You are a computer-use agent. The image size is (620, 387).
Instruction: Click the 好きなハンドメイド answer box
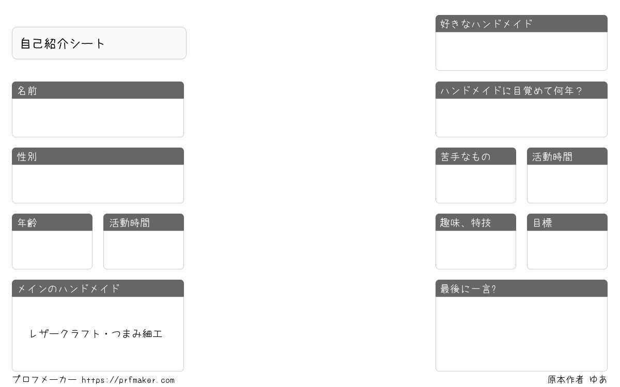click(x=521, y=51)
